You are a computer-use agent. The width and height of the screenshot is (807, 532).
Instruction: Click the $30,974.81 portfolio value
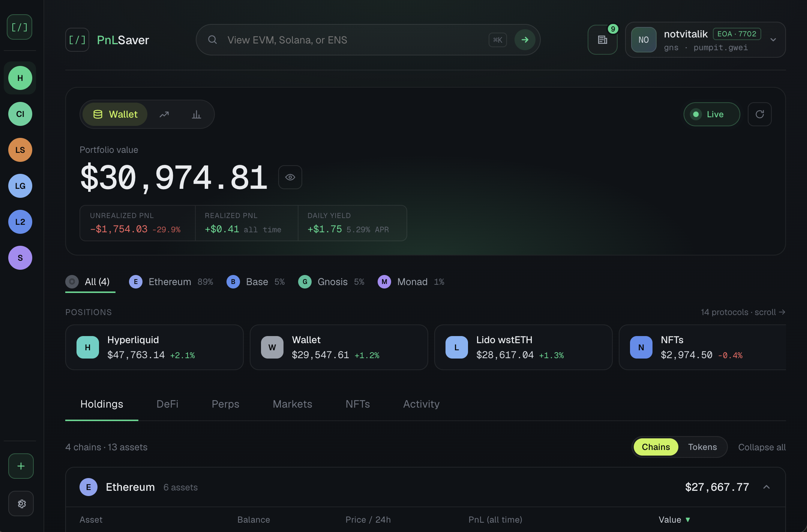point(174,178)
